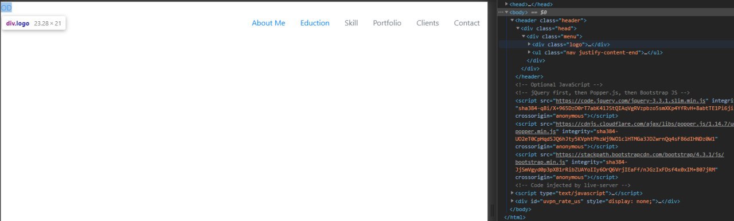Open the Eduction nav link
734x221 pixels.
(315, 23)
